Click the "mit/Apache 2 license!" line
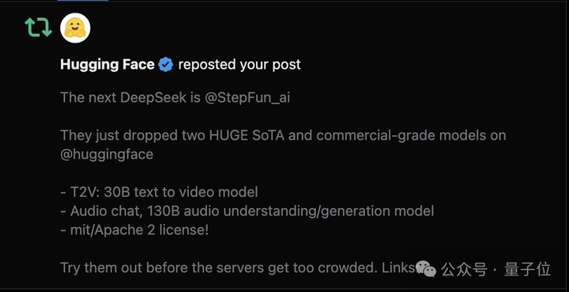Screen dimensions: 569x292 click(134, 230)
